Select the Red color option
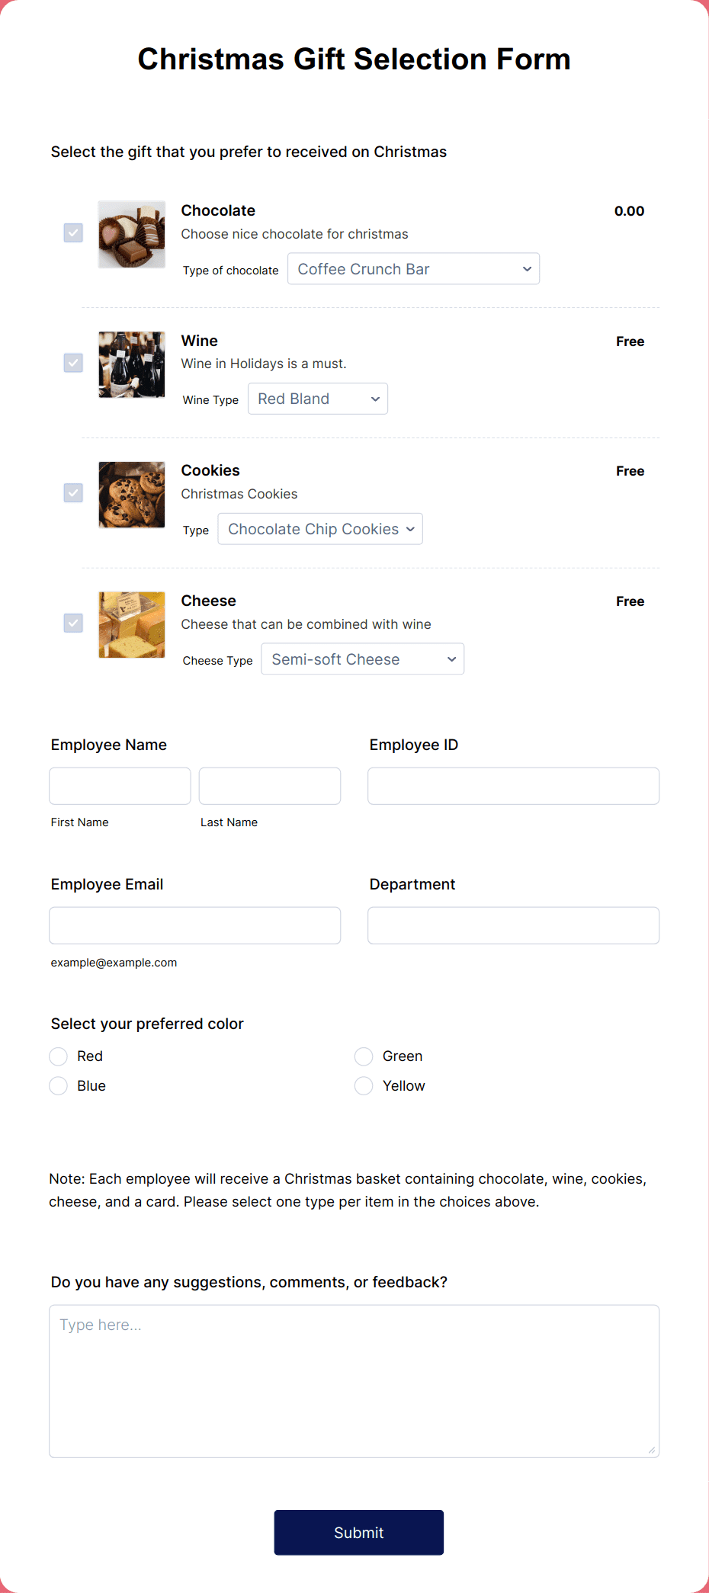The image size is (709, 1593). point(58,1056)
